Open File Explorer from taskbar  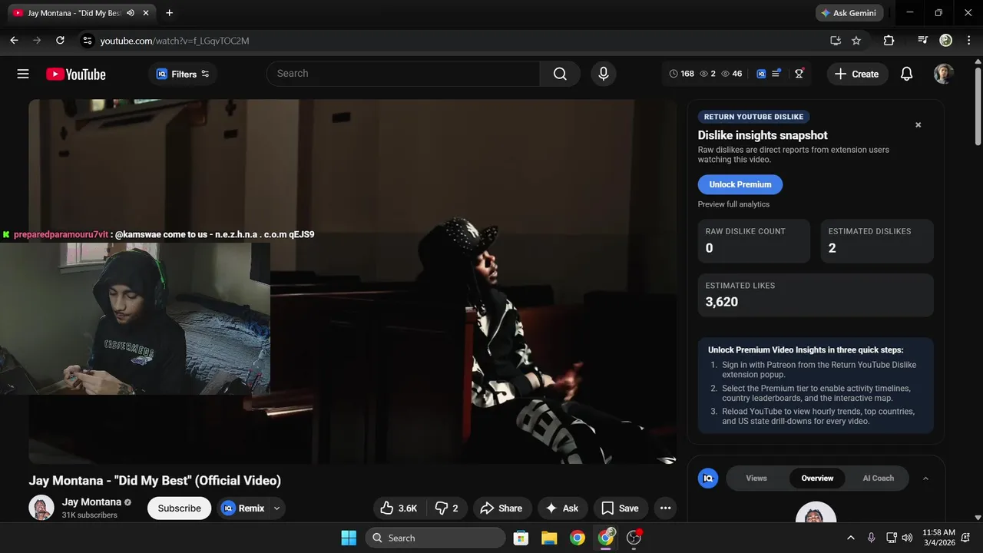[x=549, y=538]
